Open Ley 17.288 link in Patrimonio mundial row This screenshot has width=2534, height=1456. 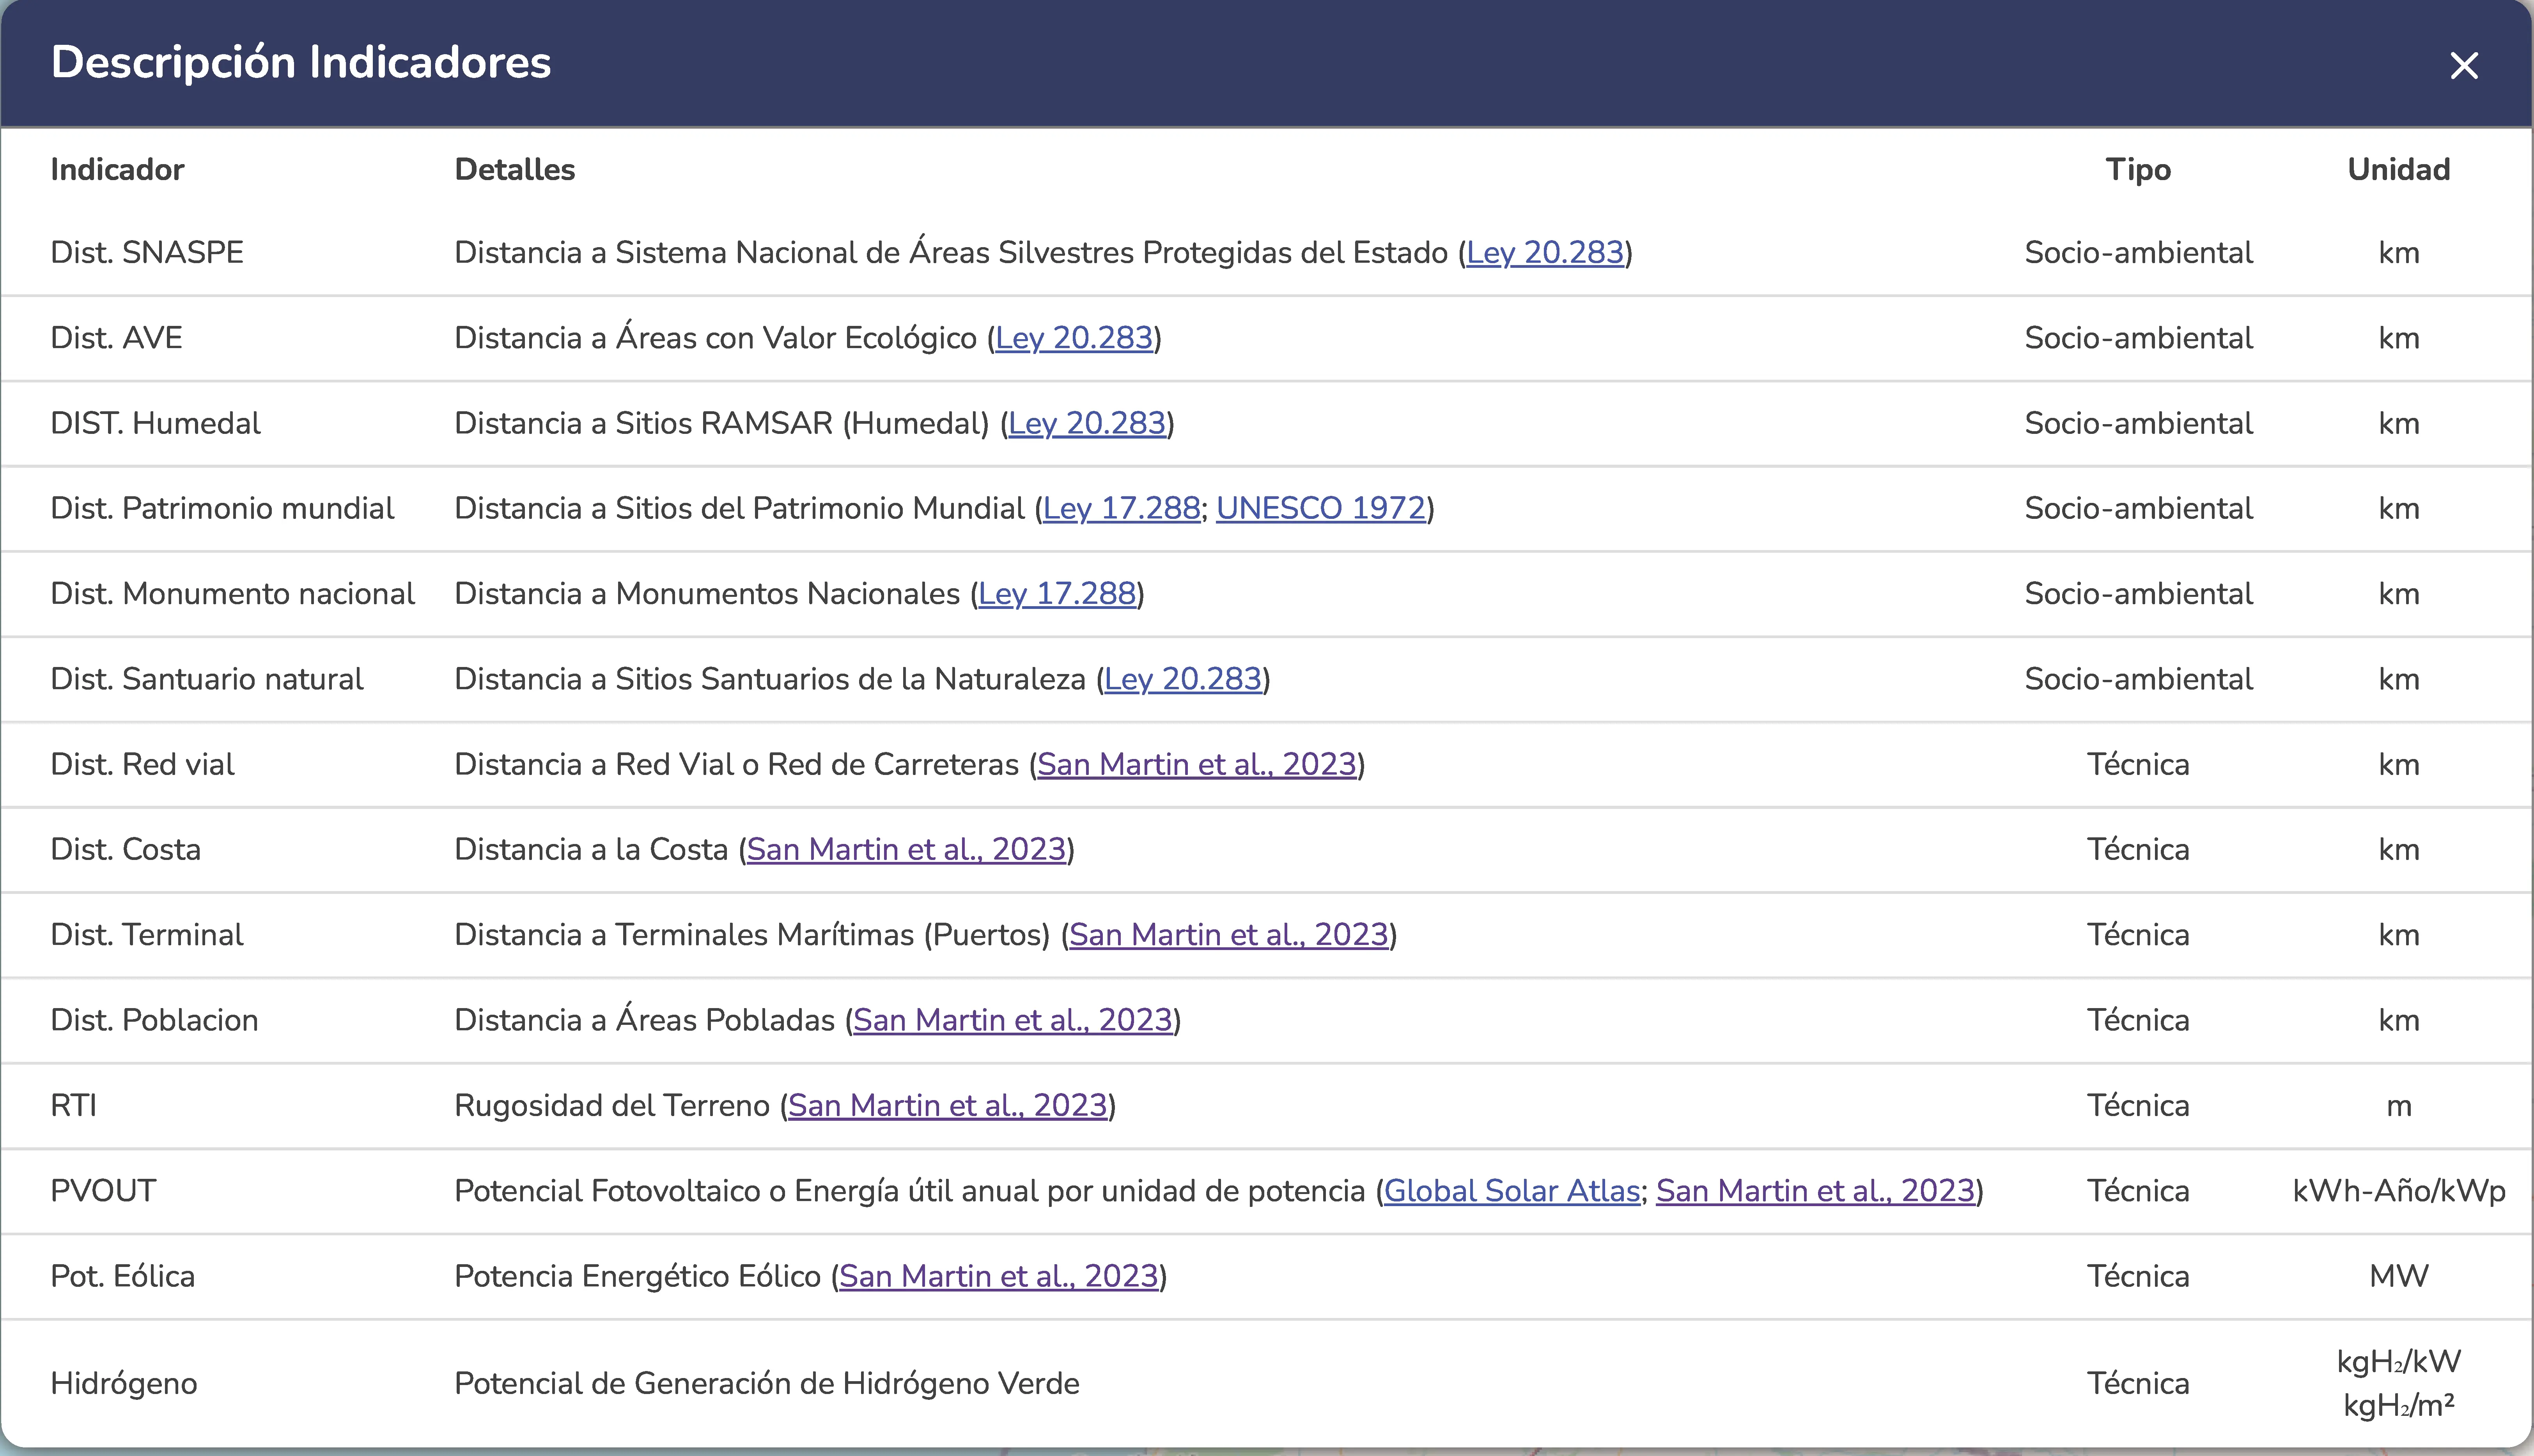point(1122,509)
